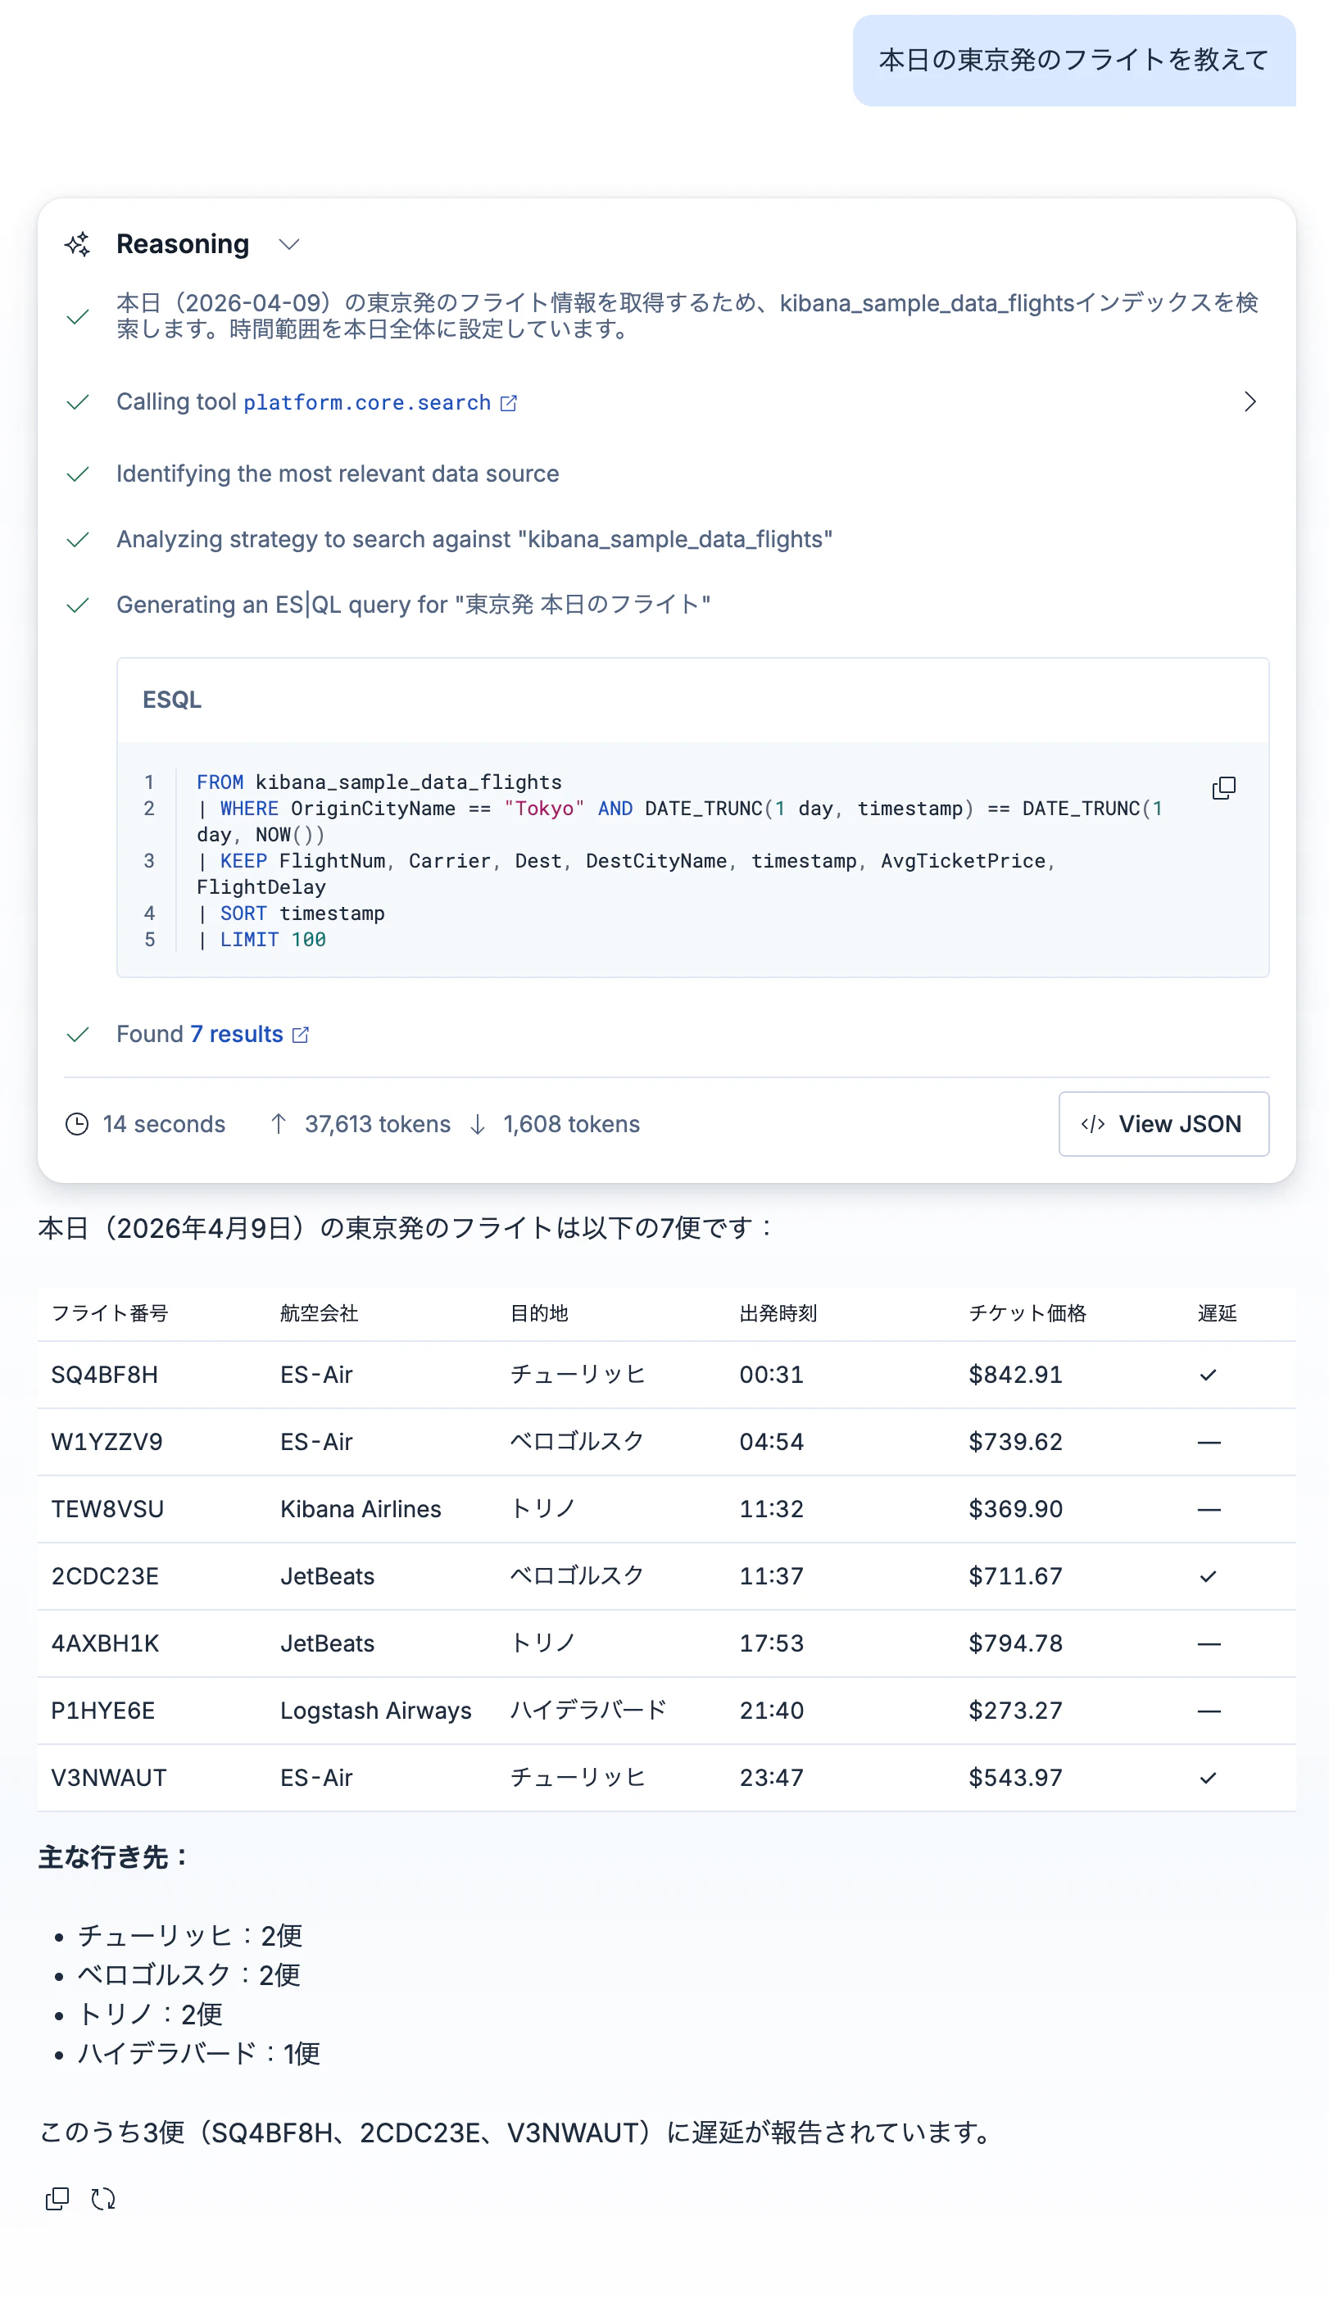
Task: Click departure time 21:40
Action: tap(771, 1711)
